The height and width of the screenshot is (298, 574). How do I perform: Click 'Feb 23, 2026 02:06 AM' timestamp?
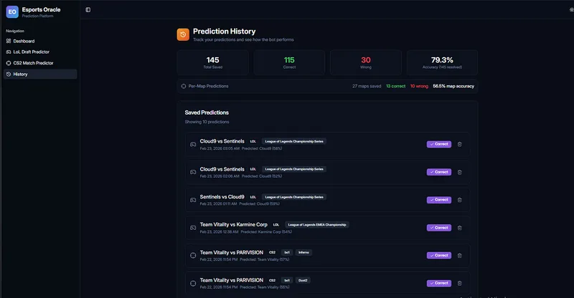pos(220,176)
